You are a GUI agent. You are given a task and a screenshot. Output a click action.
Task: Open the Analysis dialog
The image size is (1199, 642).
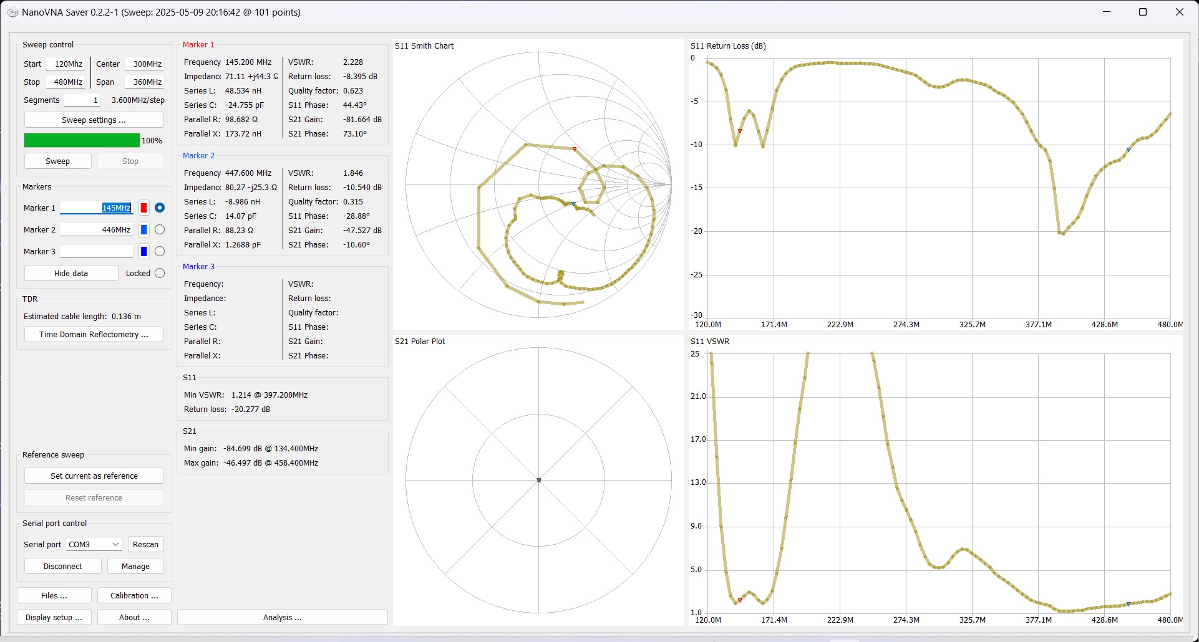pos(282,616)
